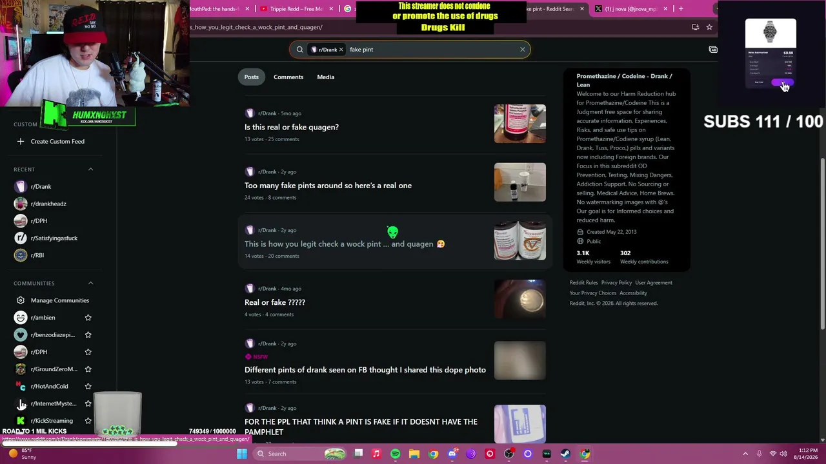Image resolution: width=826 pixels, height=464 pixels.
Task: Open post 'Is this real or fake quagen?'
Action: (292, 127)
